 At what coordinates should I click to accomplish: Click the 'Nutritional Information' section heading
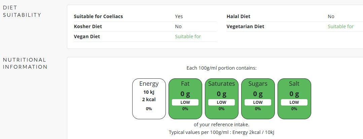[x=25, y=63]
